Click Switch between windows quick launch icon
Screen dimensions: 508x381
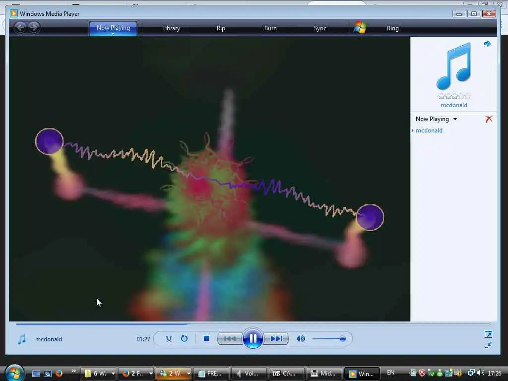click(x=48, y=374)
